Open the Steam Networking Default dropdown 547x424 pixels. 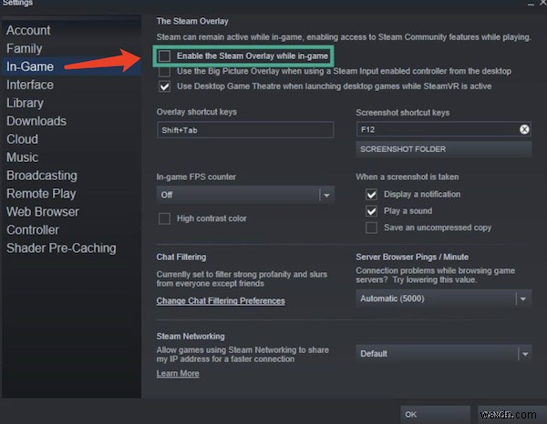click(444, 354)
